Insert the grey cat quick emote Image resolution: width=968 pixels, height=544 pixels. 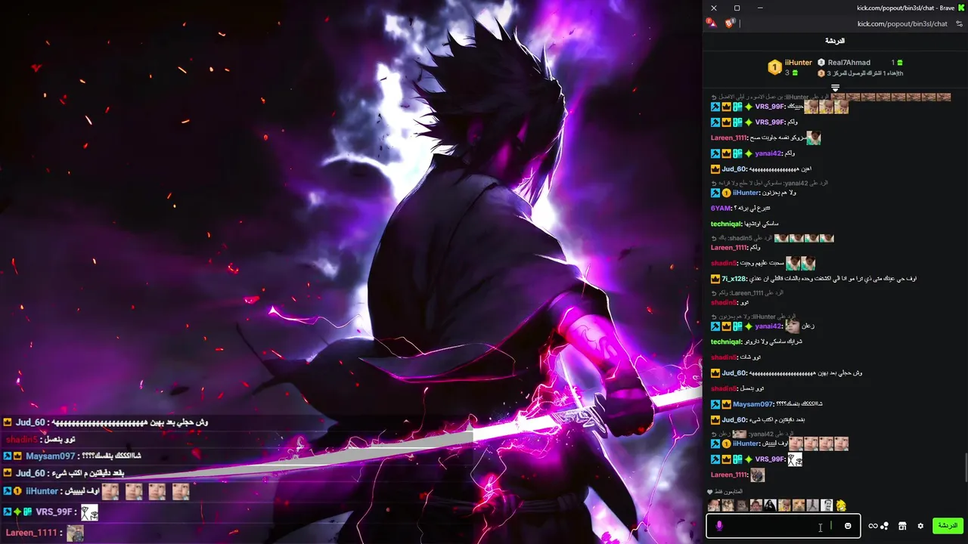742,505
